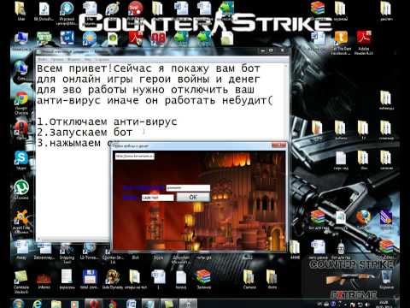
Task: Close the bot window with red X
Action: 278,145
